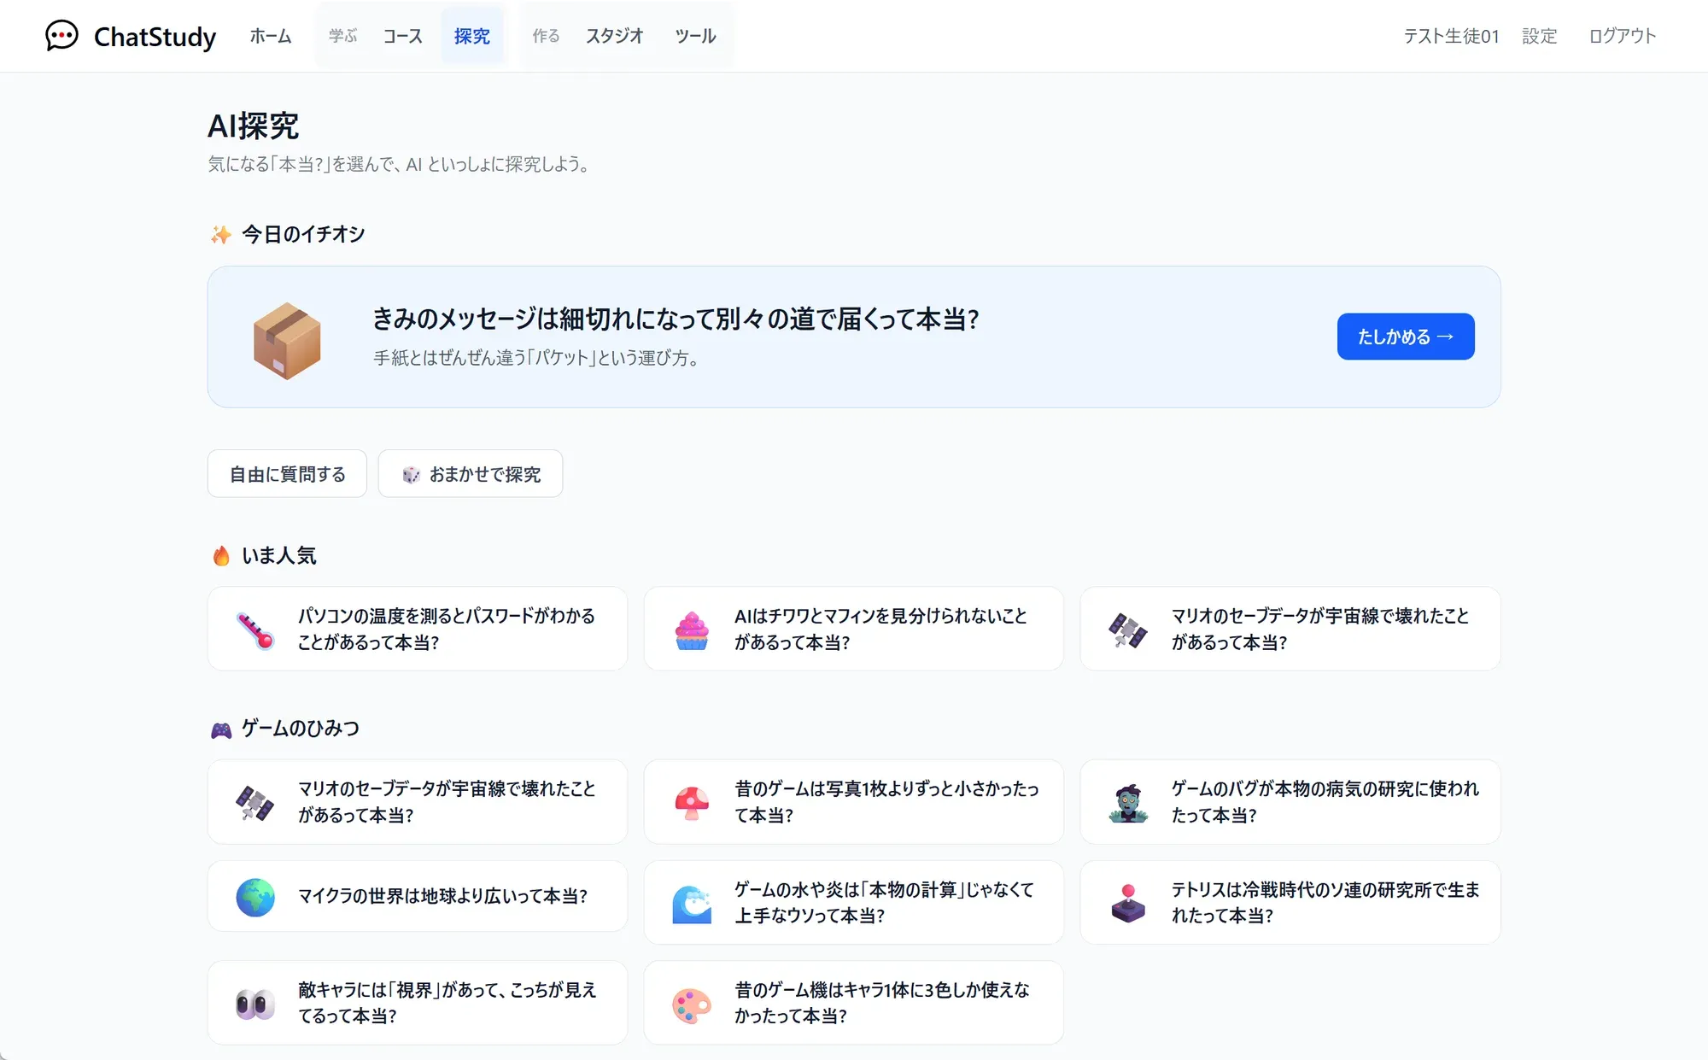The height and width of the screenshot is (1060, 1708).
Task: Open ゲームのバグが本物の病気 question text
Action: (1325, 802)
